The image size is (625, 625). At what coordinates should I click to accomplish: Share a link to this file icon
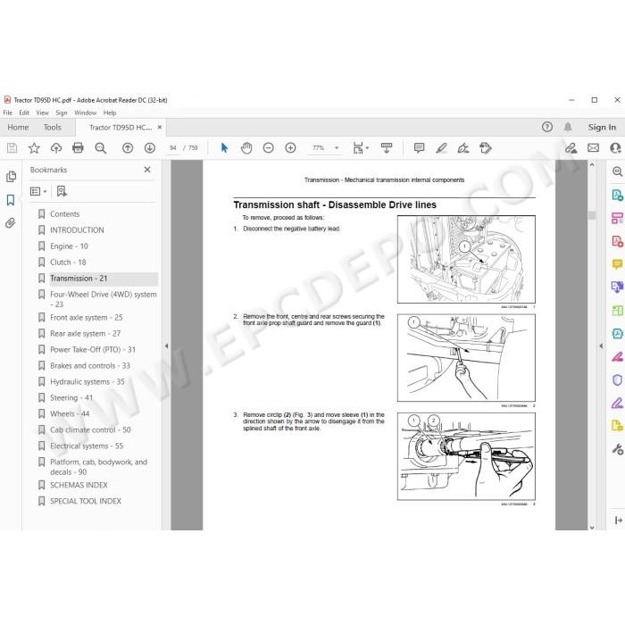[571, 148]
